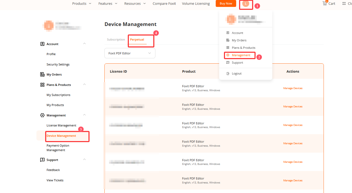This screenshot has width=352, height=193.
Task: Click the orange Buy Now button
Action: click(x=226, y=3)
